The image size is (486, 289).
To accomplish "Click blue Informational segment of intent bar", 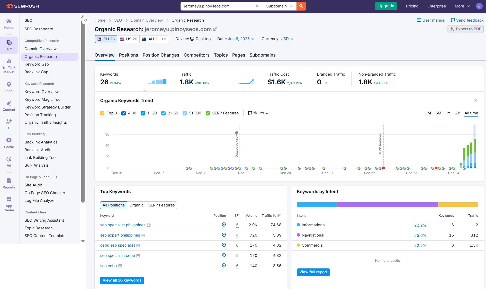I will pos(317,205).
